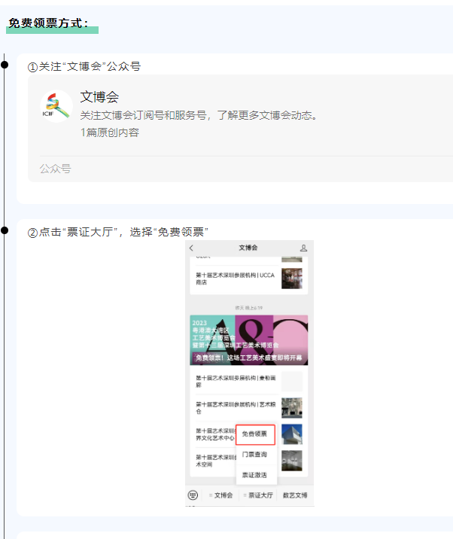
Task: Click the blue building thumbnail beside 界文化艺术中心 article
Action: [292, 434]
